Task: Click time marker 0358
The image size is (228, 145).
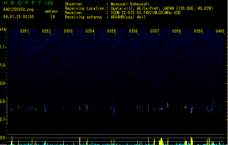Action: pyautogui.click(x=177, y=31)
